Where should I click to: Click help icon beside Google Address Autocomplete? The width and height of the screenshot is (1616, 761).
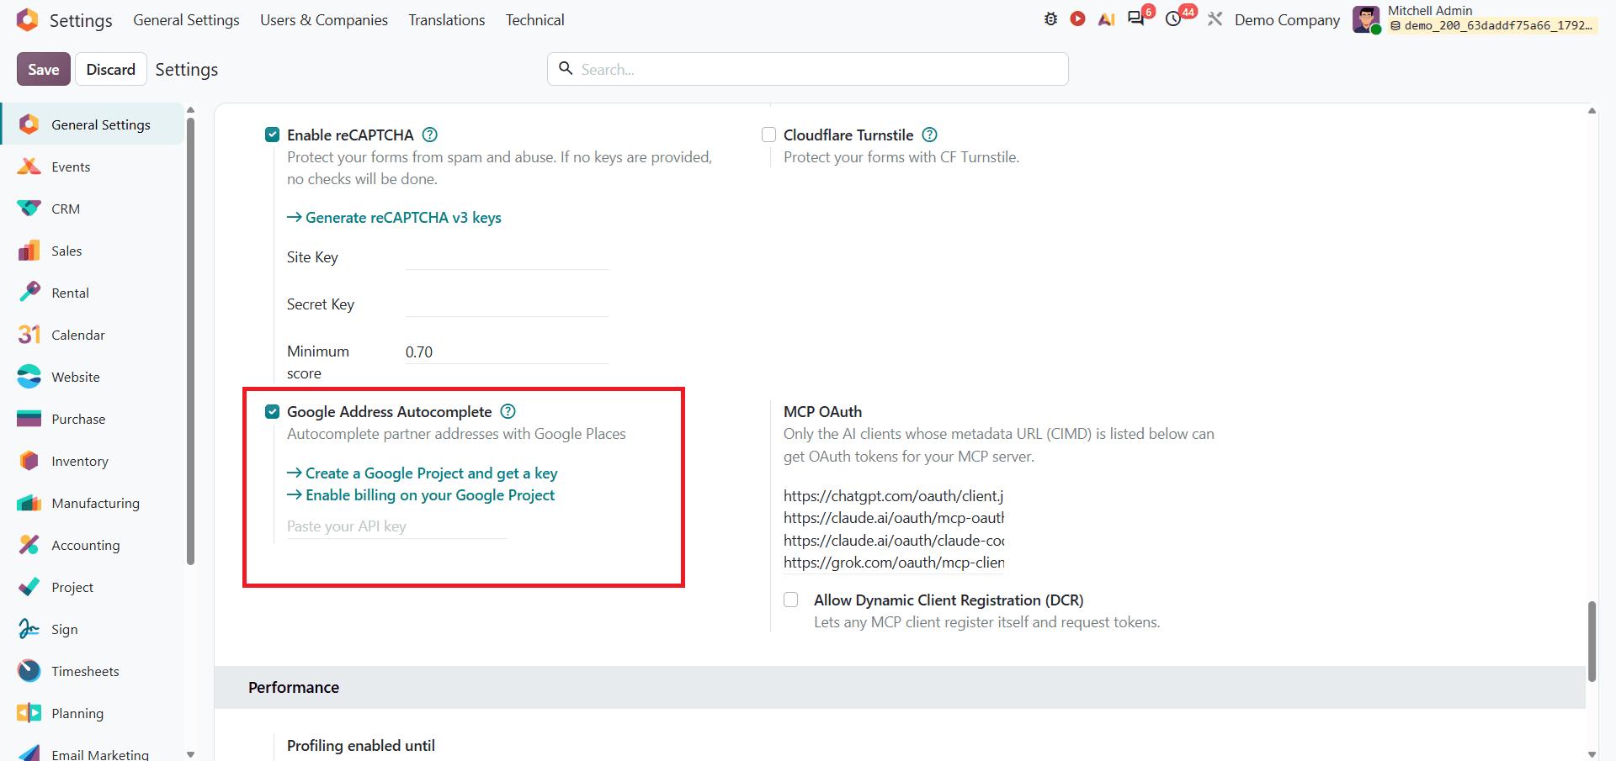pyautogui.click(x=508, y=411)
